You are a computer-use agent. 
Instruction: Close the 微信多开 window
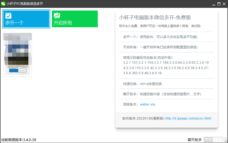point(224,4)
